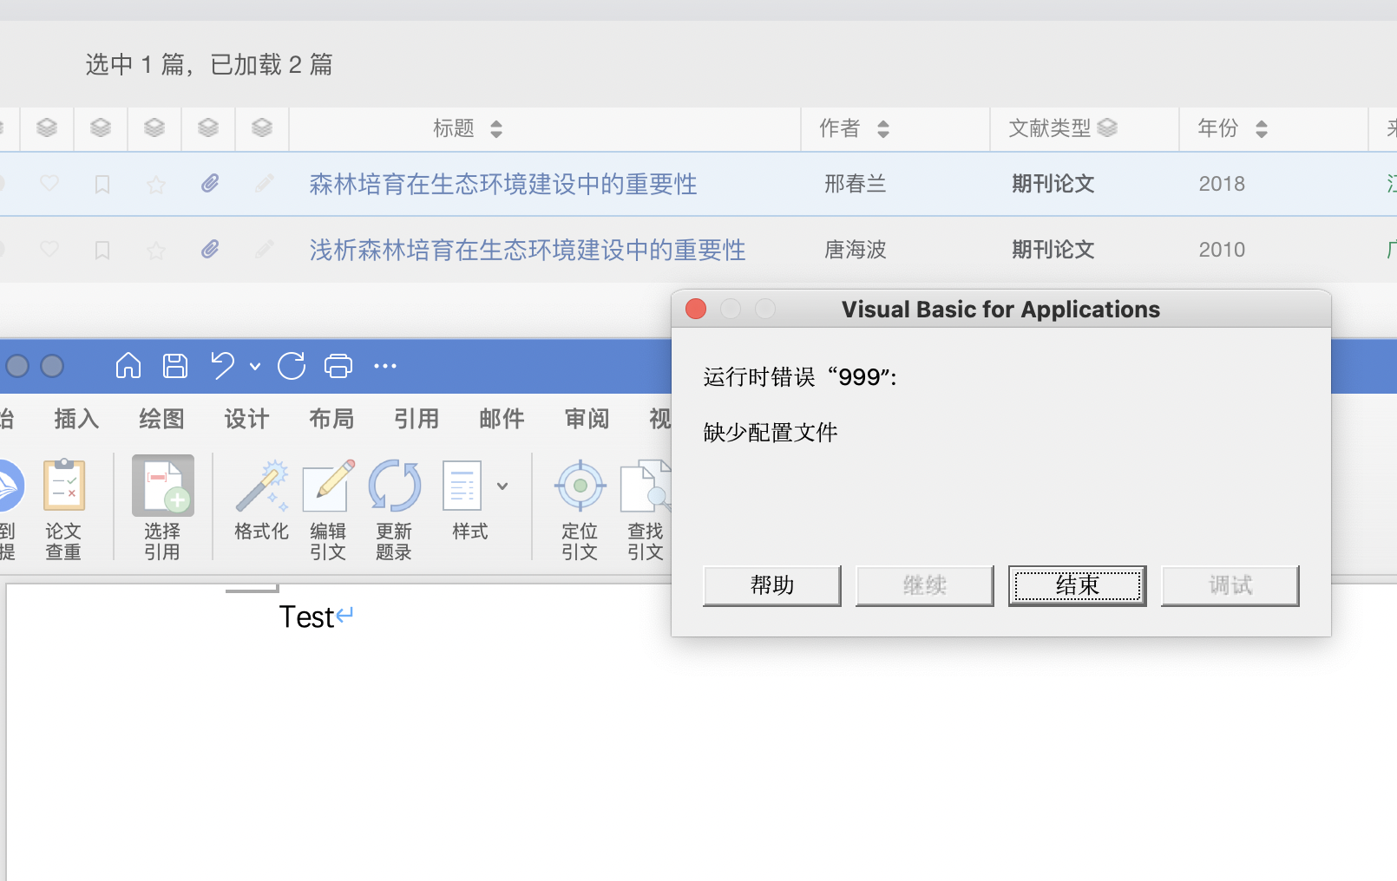
Task: Toggle star rating for 唐海波 row
Action: point(156,250)
